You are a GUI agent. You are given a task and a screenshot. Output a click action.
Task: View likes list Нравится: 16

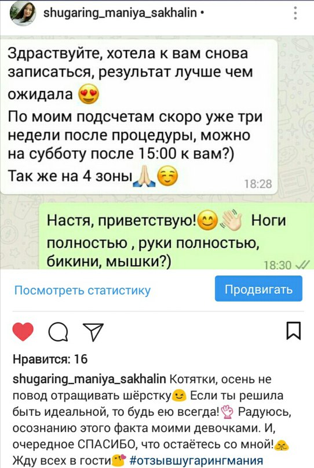pyautogui.click(x=50, y=359)
